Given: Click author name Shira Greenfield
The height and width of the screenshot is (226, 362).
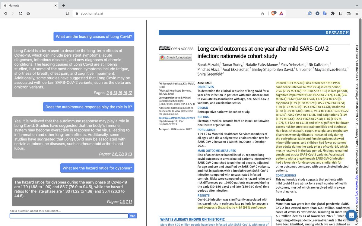Looking at the screenshot, I should 210,75.
